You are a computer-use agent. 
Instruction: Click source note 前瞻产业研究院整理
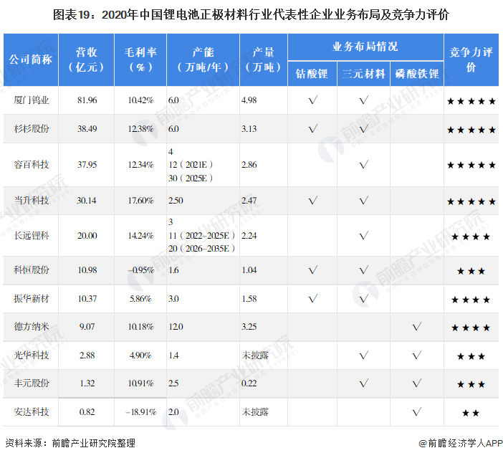93,444
